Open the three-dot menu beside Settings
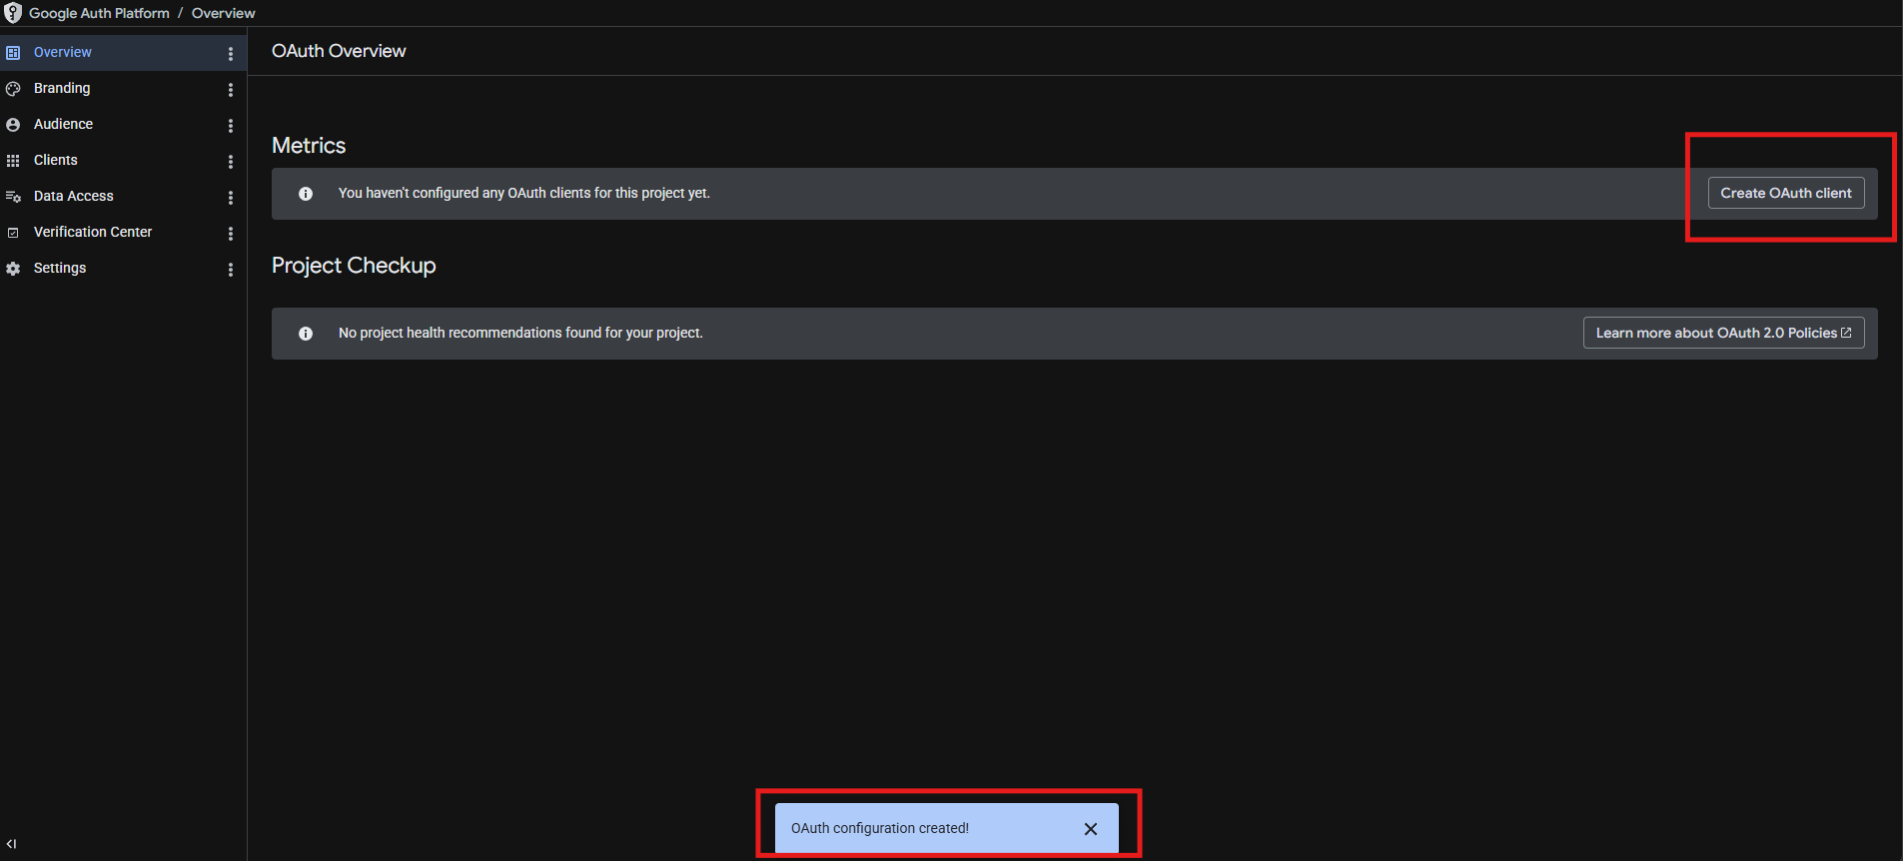Screen dimensions: 1903x861 click(x=231, y=269)
